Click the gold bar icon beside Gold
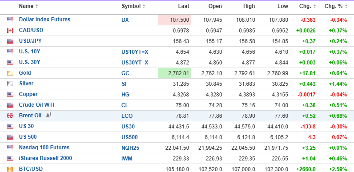354x172 pixels. (10, 73)
